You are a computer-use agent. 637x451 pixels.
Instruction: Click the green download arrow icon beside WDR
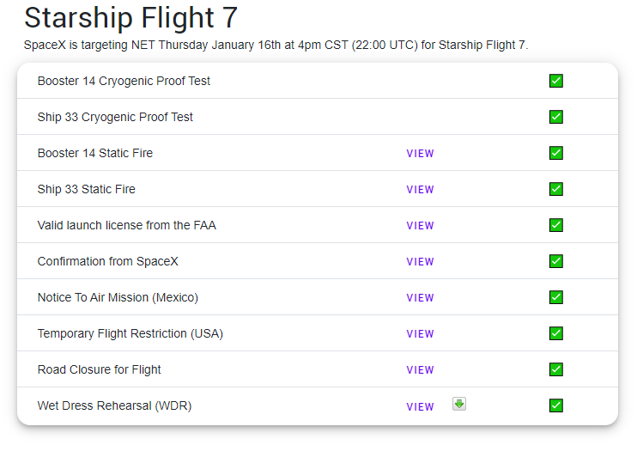click(459, 404)
